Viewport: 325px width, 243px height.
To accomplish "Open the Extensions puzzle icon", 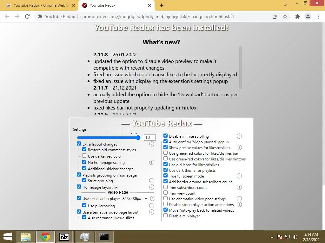I will pos(298,16).
